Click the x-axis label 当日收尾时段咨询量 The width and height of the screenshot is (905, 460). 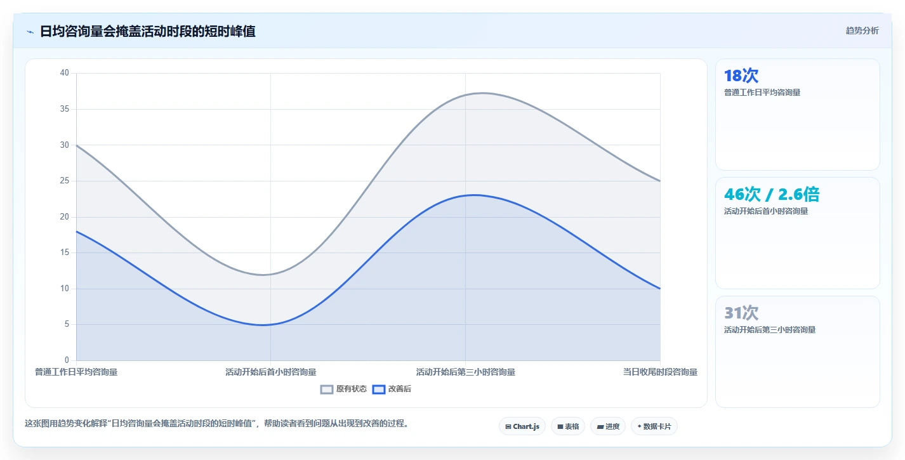pyautogui.click(x=660, y=372)
